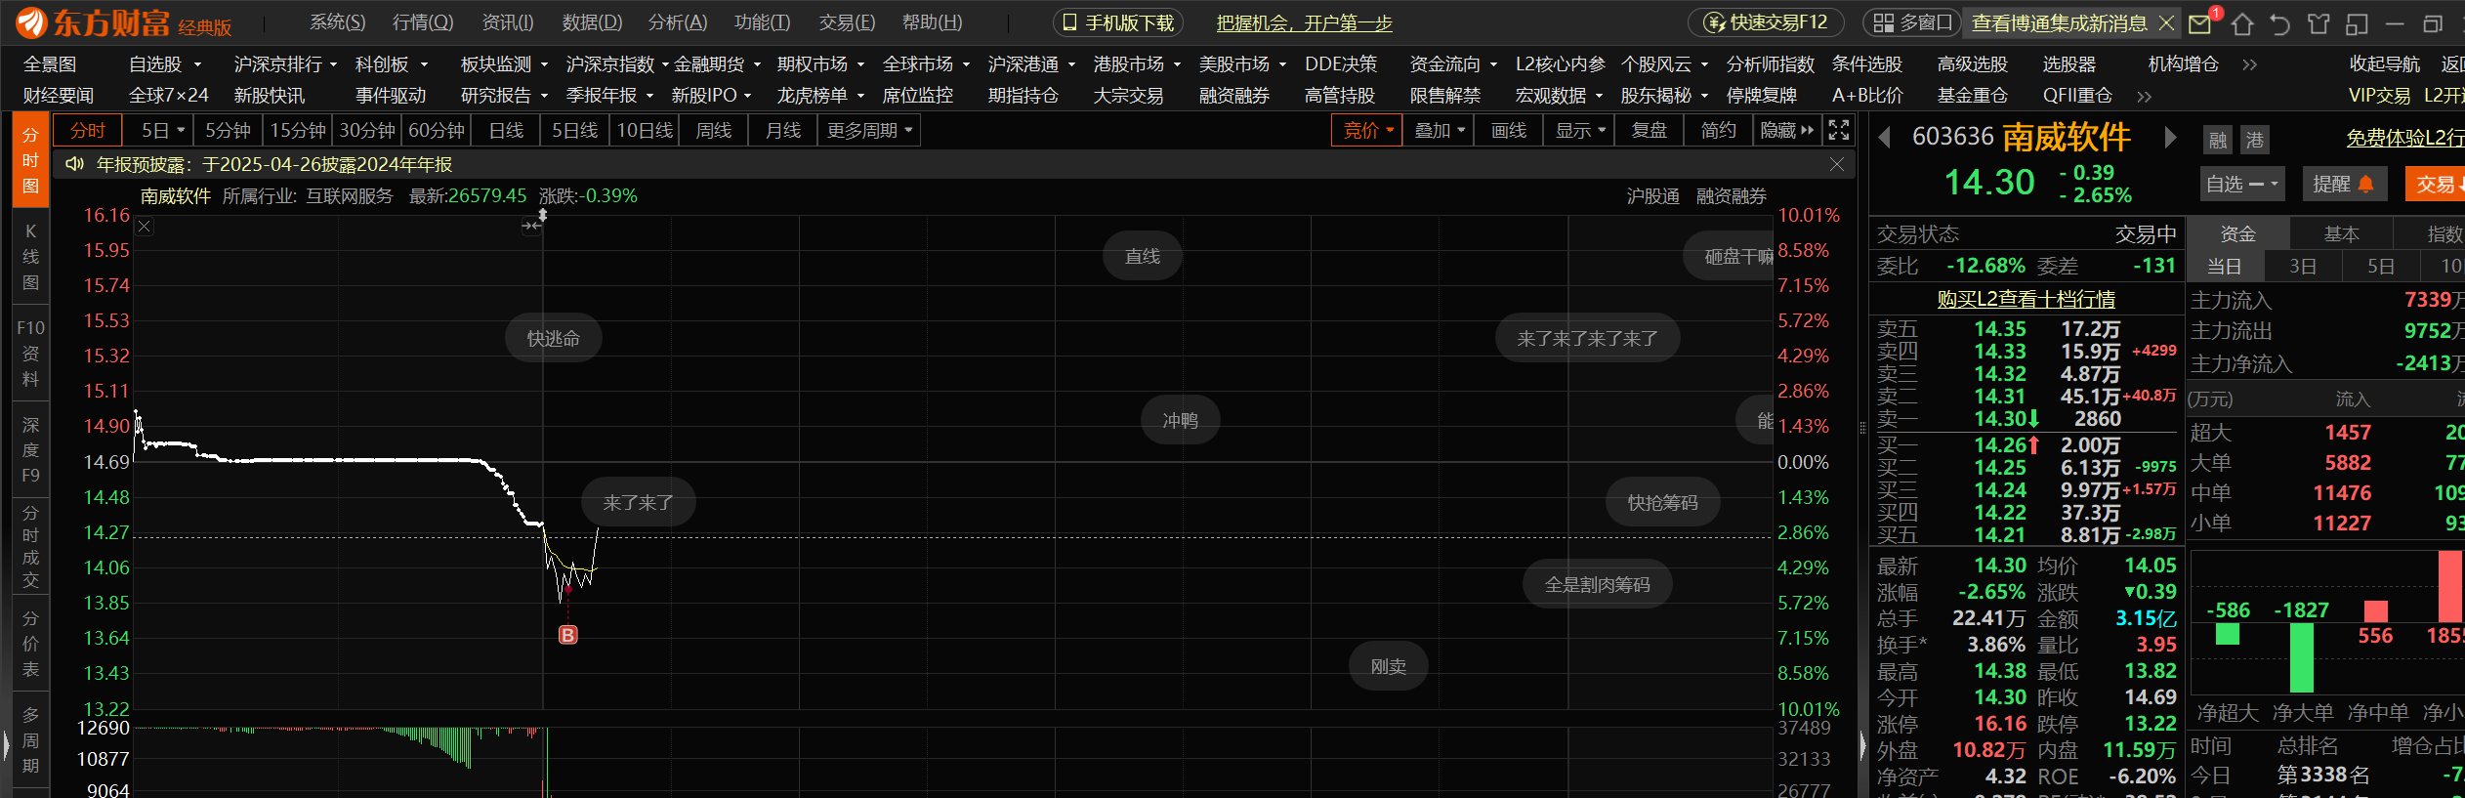Click the orange 交易 trade button
The height and width of the screenshot is (798, 2465).
click(x=2437, y=184)
